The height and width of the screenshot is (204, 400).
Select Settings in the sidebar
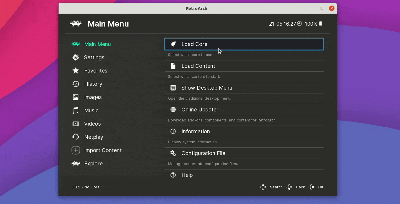(x=94, y=57)
